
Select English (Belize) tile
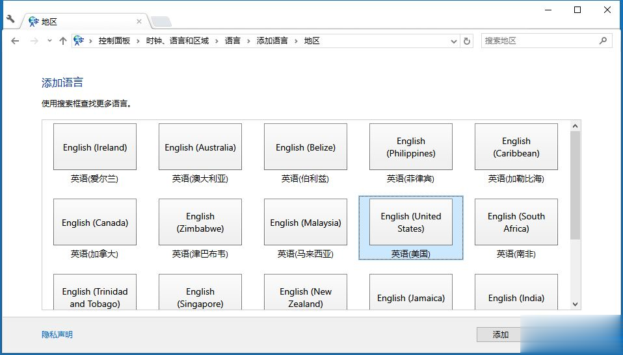(x=306, y=147)
